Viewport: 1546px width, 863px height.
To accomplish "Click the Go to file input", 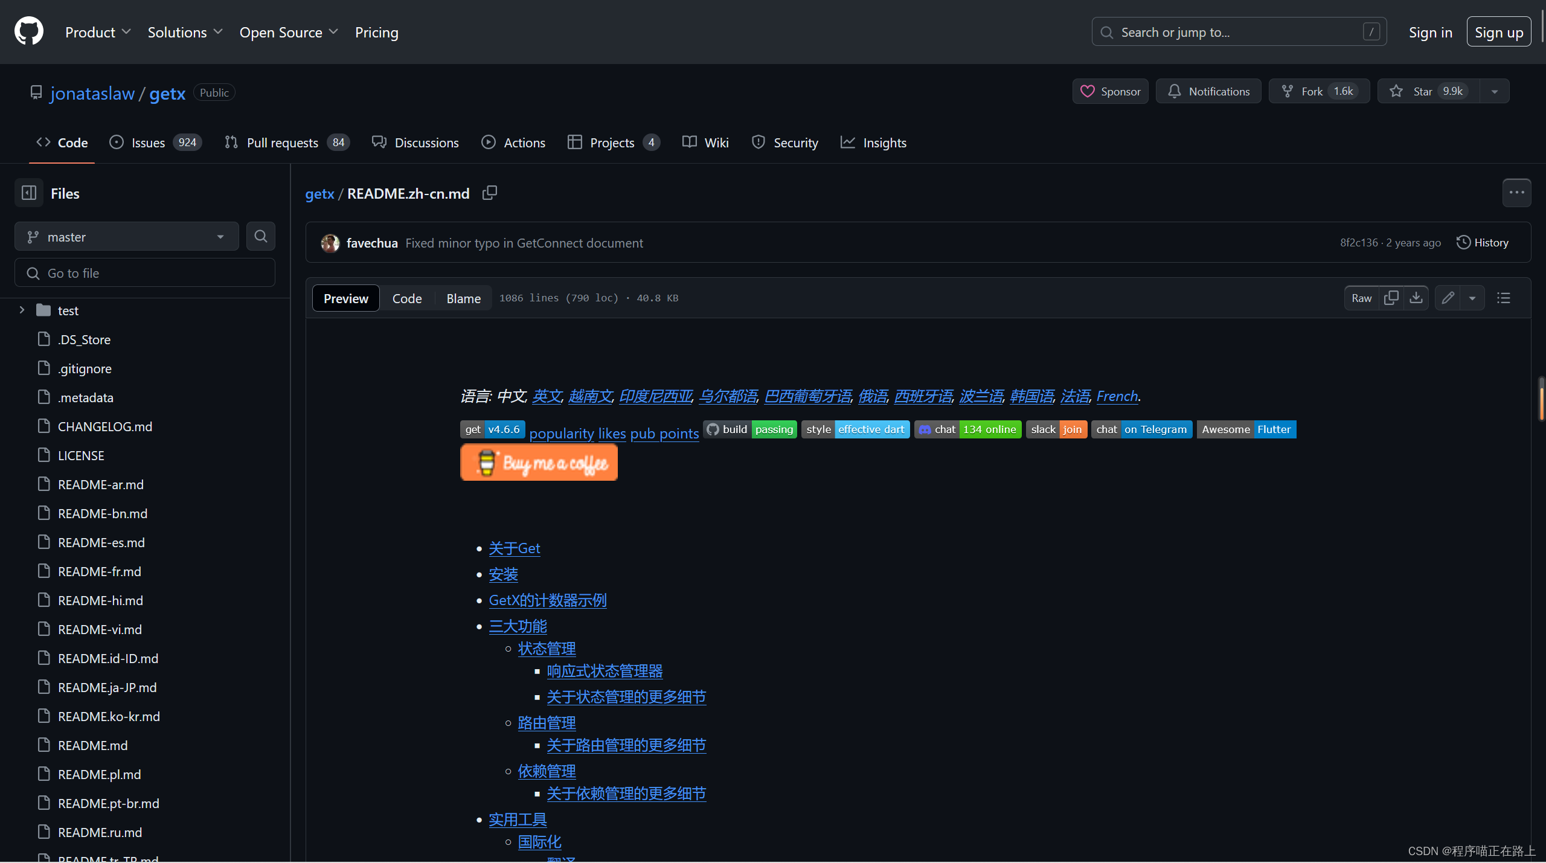I will click(x=145, y=273).
